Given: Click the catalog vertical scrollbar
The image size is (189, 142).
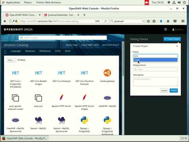Looking at the screenshot, I should pos(123,59).
